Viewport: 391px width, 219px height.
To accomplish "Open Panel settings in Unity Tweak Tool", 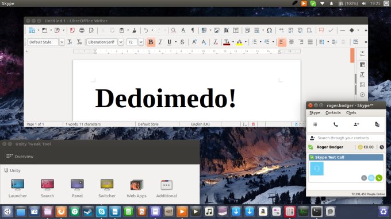I will [77, 188].
